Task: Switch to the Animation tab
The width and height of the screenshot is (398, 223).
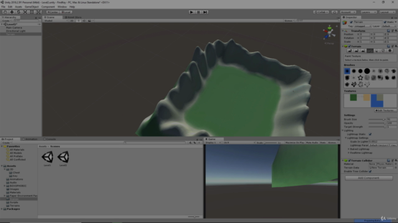Action: coord(30,139)
